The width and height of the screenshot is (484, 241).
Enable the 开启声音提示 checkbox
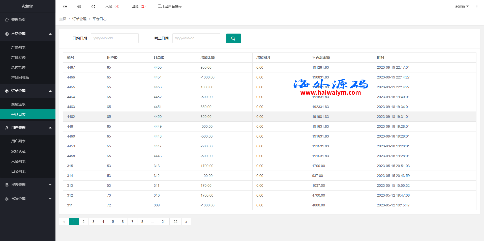pos(159,6)
